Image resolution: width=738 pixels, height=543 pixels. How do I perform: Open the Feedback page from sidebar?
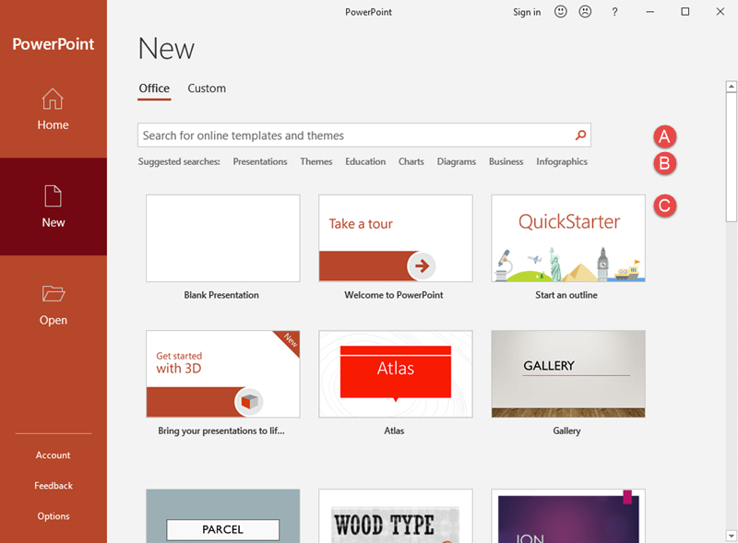coord(53,485)
